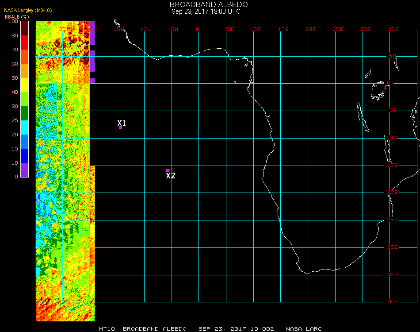Viewport: 420px width, 332px height.
Task: Click the magenta X2 marker point
Action: click(168, 170)
